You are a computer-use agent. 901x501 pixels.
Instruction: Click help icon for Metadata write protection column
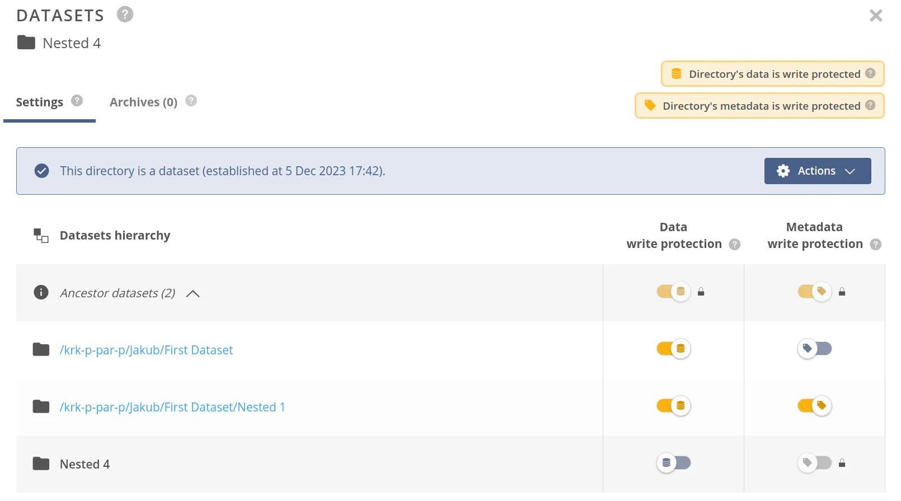[x=876, y=245]
